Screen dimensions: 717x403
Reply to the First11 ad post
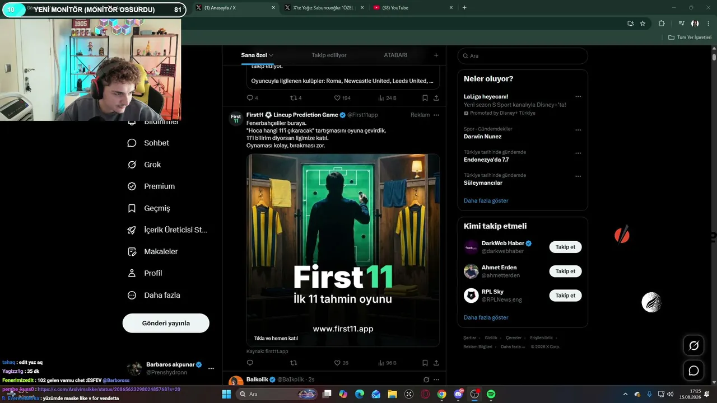250,363
